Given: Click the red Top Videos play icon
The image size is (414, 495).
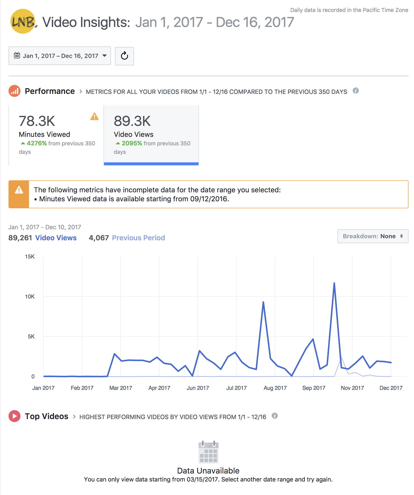Looking at the screenshot, I should click(x=14, y=416).
